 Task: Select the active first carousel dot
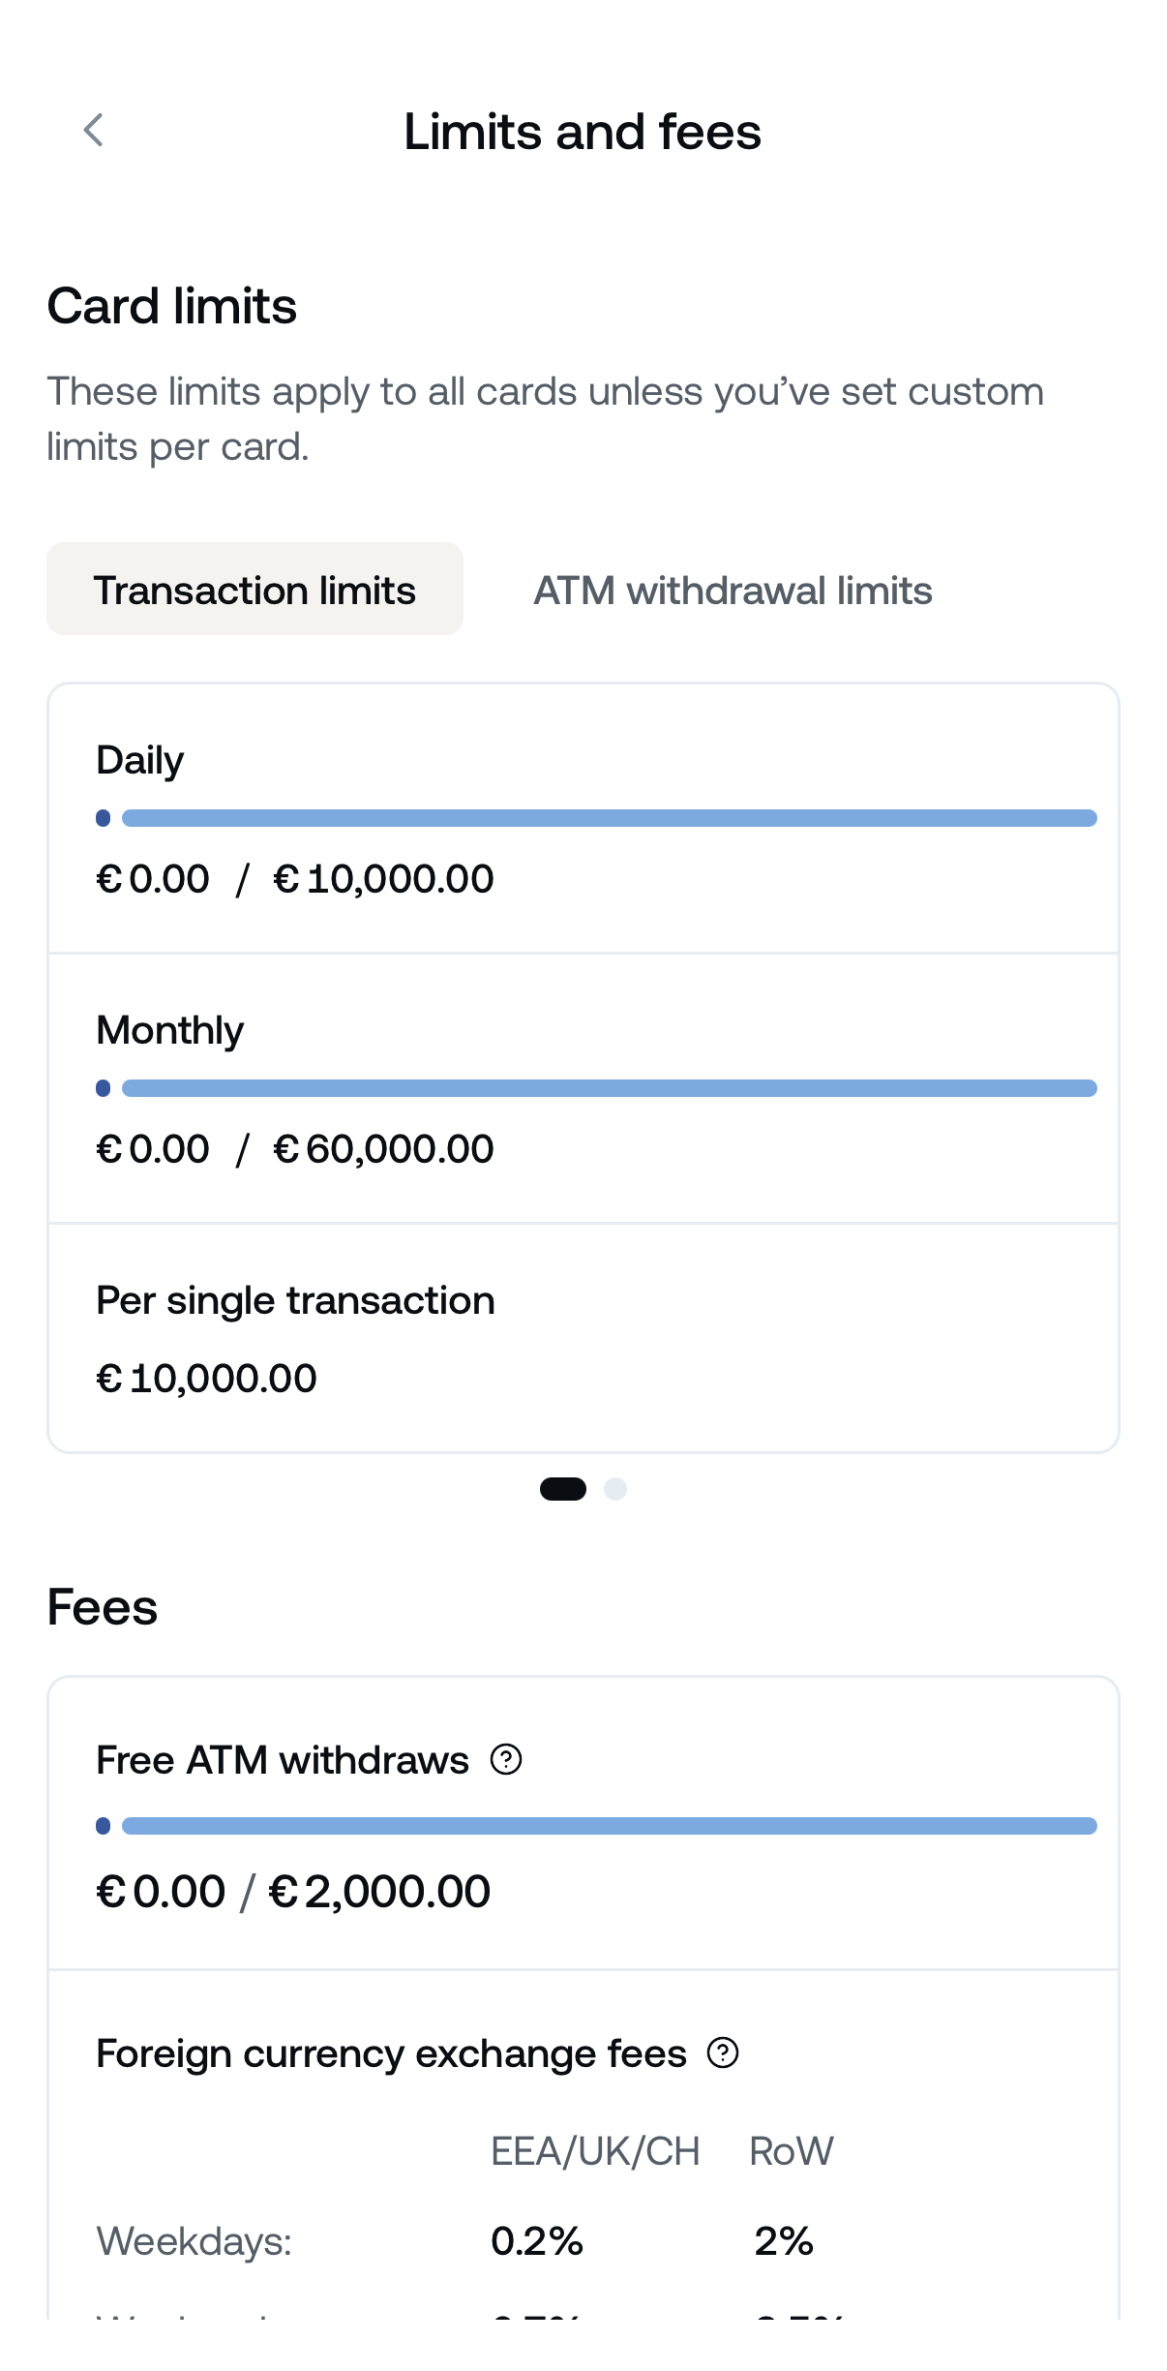pos(563,1489)
